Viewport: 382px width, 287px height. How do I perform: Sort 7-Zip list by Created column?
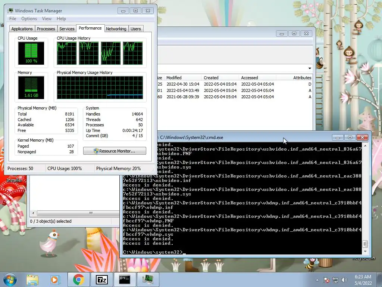click(220, 78)
